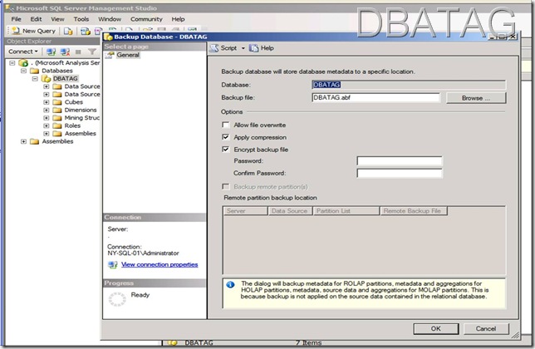The image size is (535, 349).
Task: Open the File menu
Action: [x=16, y=19]
